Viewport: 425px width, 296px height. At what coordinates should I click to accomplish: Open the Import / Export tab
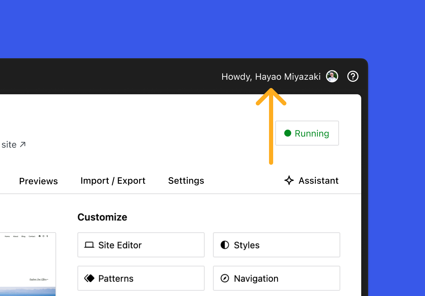point(113,181)
